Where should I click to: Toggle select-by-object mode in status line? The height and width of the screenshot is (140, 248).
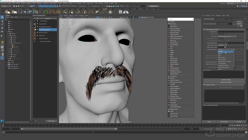[x=32, y=6]
